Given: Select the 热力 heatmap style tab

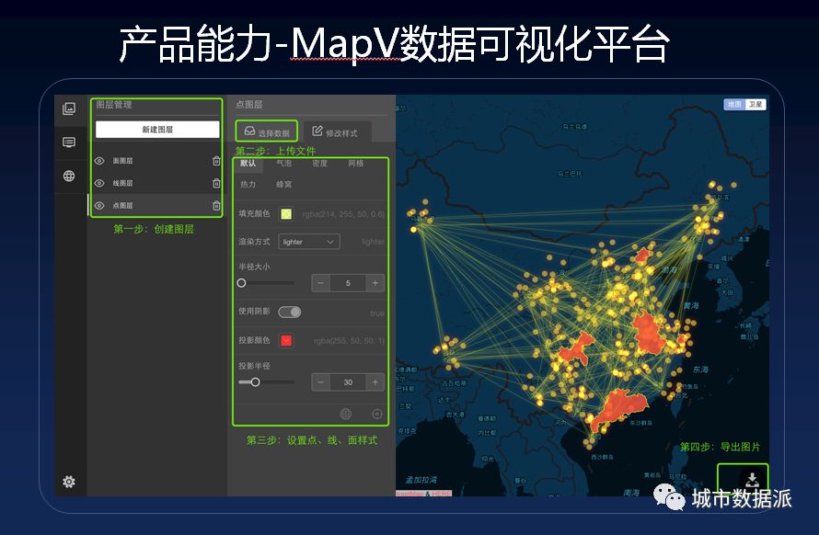Looking at the screenshot, I should 248,184.
